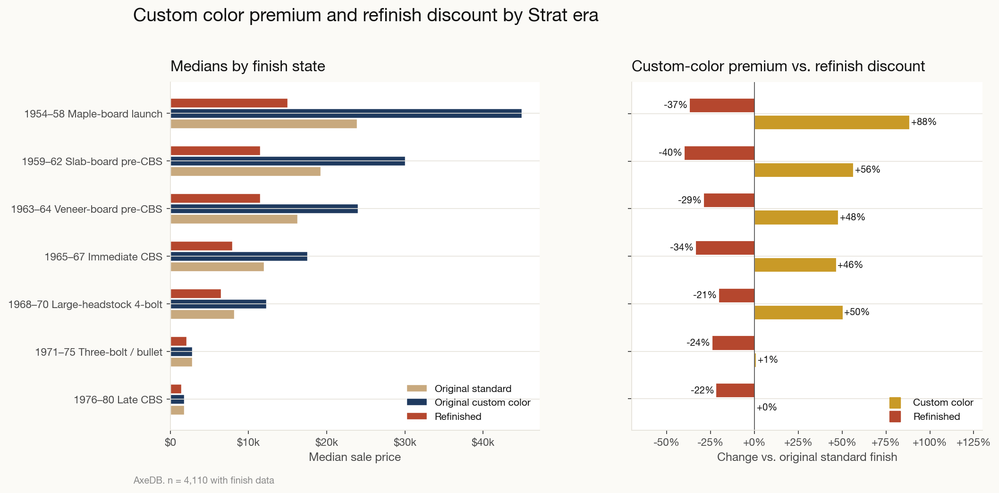Click the Refinished swatch in left chart legend

coord(416,417)
